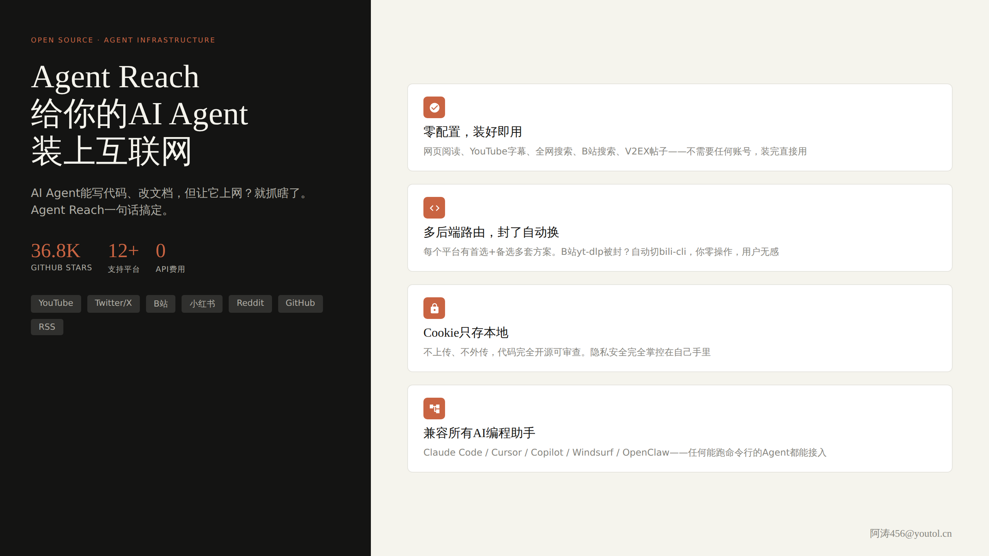Select the RSS platform tag

pyautogui.click(x=47, y=327)
